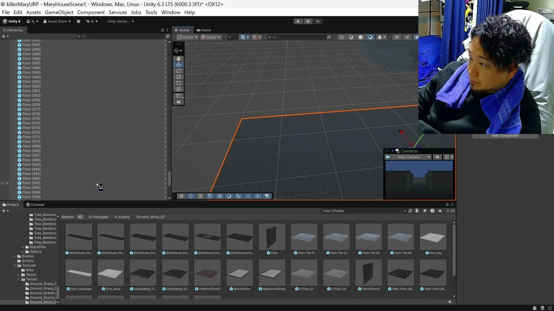554x311 pixels.
Task: Filter search to In Packages
Action: (x=98, y=217)
